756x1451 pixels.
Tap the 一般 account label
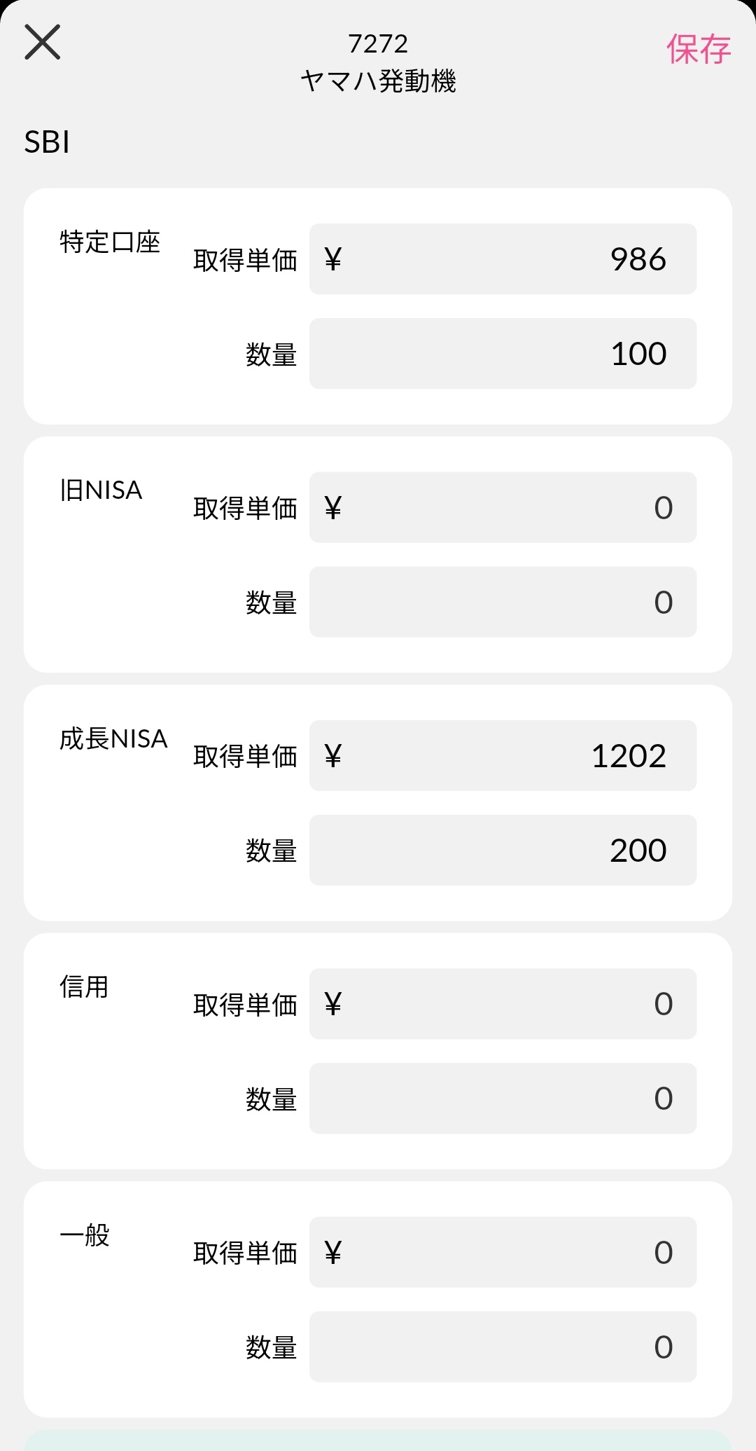point(85,1235)
